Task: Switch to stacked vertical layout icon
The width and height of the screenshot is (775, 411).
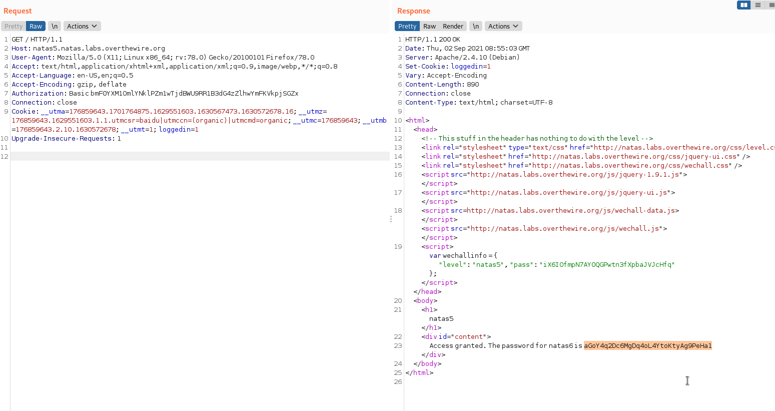Action: pyautogui.click(x=758, y=5)
